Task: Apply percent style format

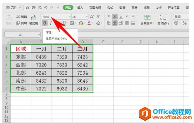Action: click(185, 23)
